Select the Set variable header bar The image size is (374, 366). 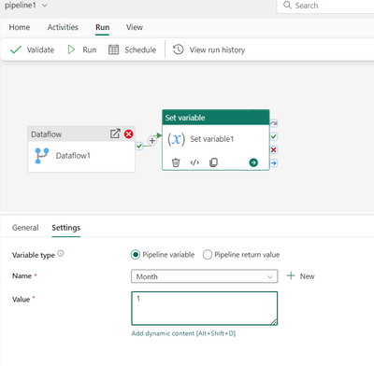point(216,118)
